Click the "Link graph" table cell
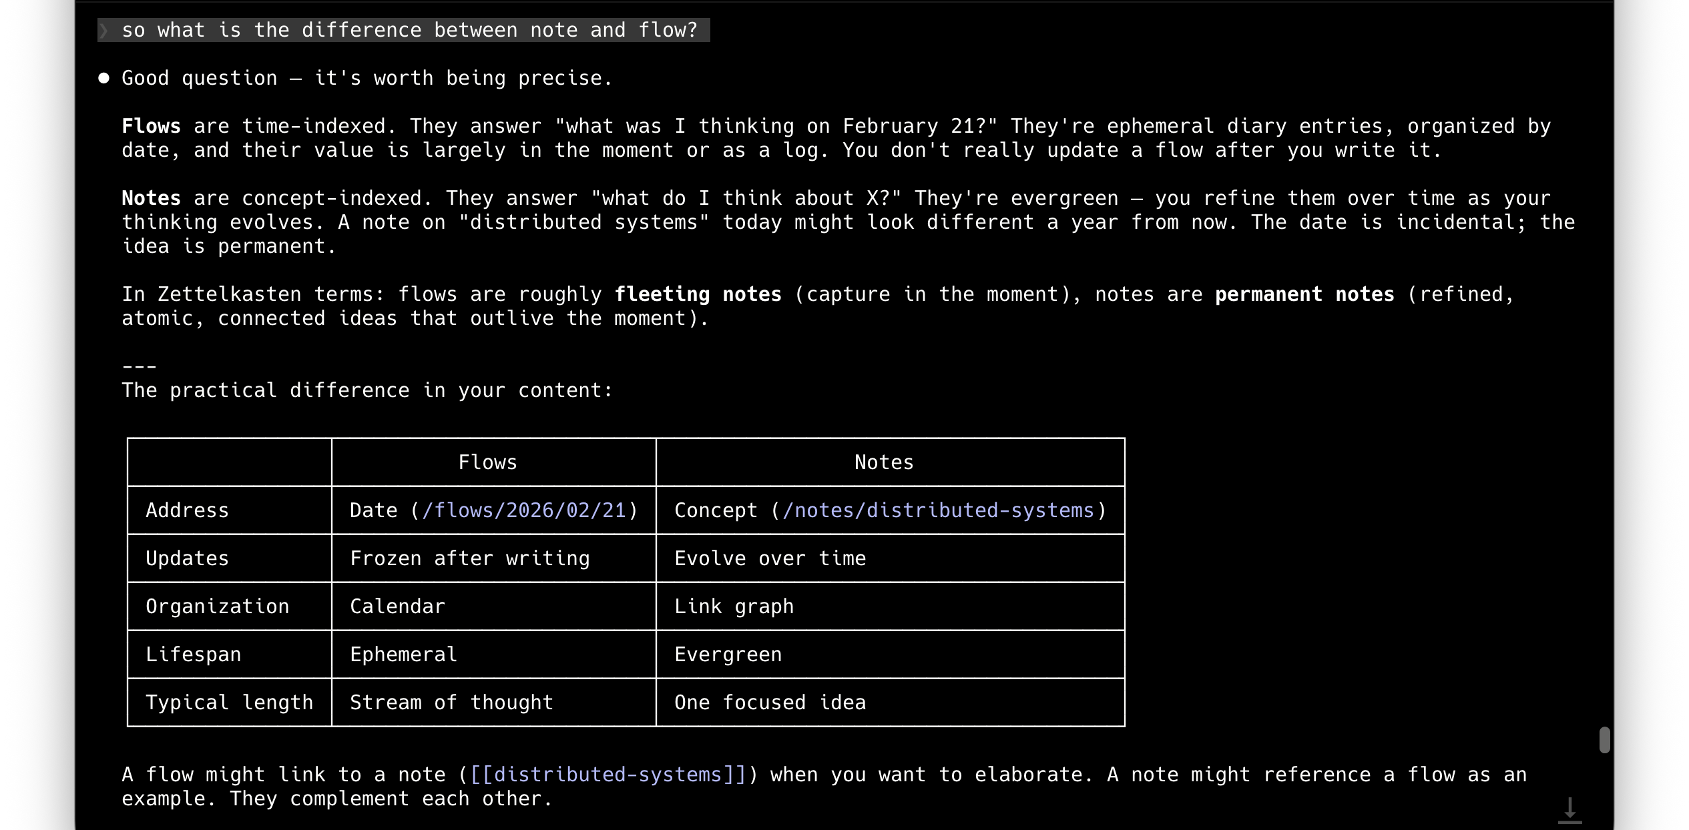This screenshot has width=1689, height=830. pyautogui.click(x=734, y=606)
